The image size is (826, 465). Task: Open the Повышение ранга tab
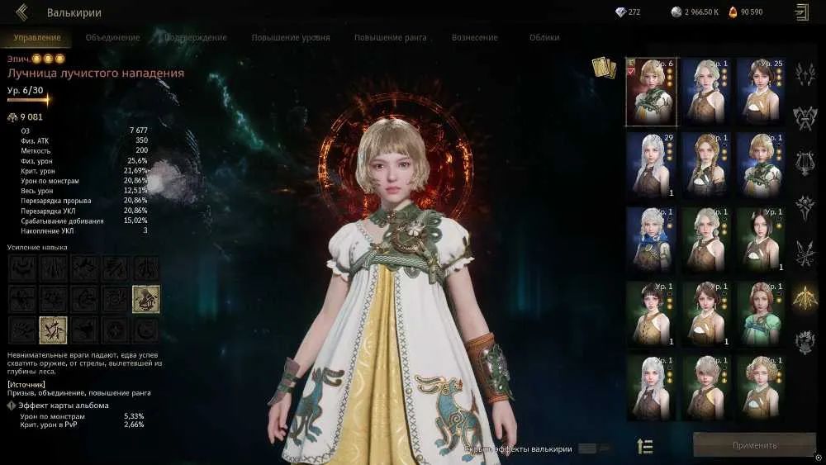point(391,37)
